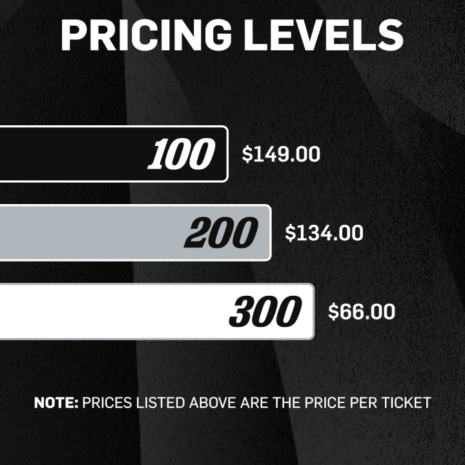Select the gray 200 level bar
The width and height of the screenshot is (465, 465).
point(136,232)
